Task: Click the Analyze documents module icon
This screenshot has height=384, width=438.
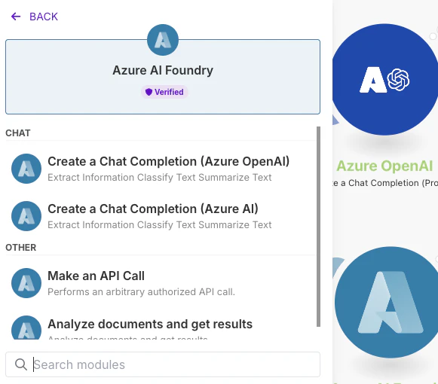Action: coord(26,328)
